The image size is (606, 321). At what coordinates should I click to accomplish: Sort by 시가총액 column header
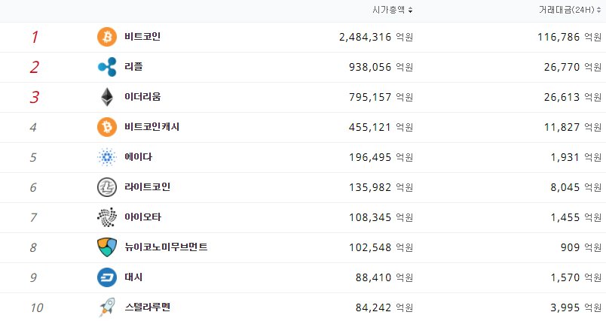392,10
